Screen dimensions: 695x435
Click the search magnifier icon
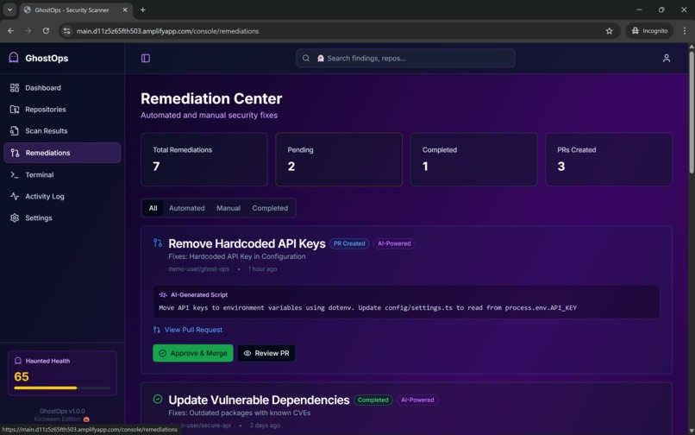[306, 58]
